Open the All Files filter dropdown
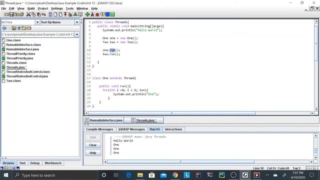The width and height of the screenshot is (320, 180). coord(37,22)
